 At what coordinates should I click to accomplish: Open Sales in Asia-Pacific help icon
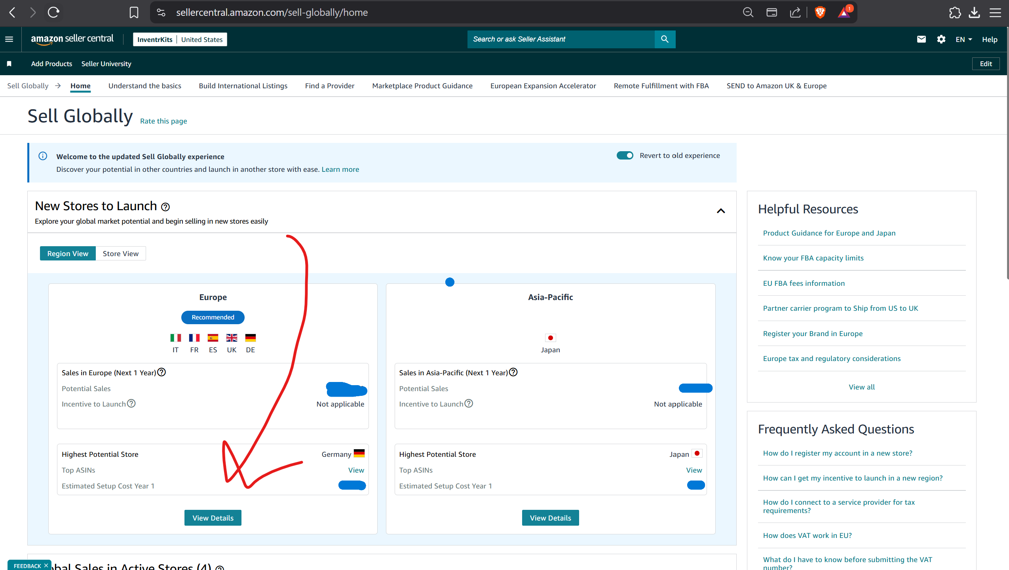(x=513, y=372)
